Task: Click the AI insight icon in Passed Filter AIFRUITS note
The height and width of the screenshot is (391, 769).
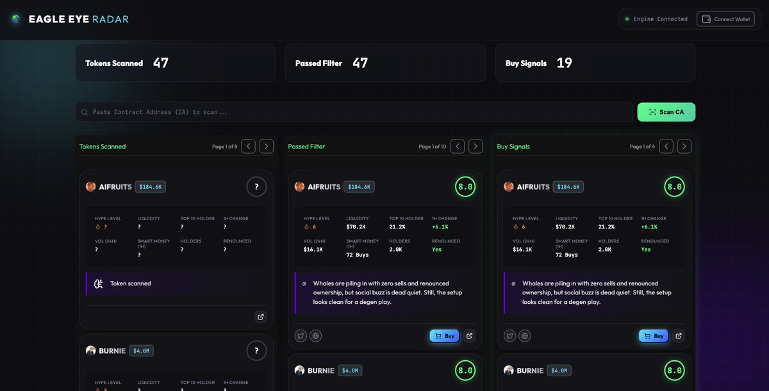Action: (x=304, y=283)
